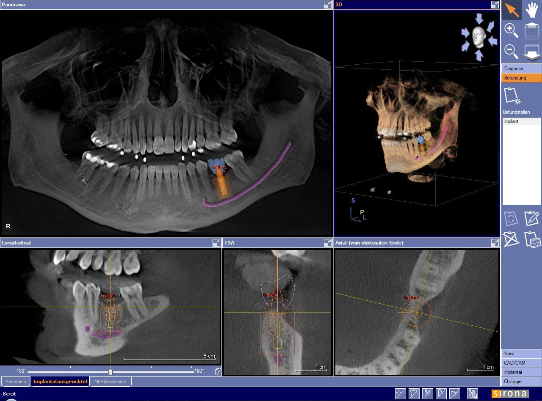The height and width of the screenshot is (401, 542).
Task: Toggle crosshair visibility in bottom toolbar
Action: click(x=400, y=394)
